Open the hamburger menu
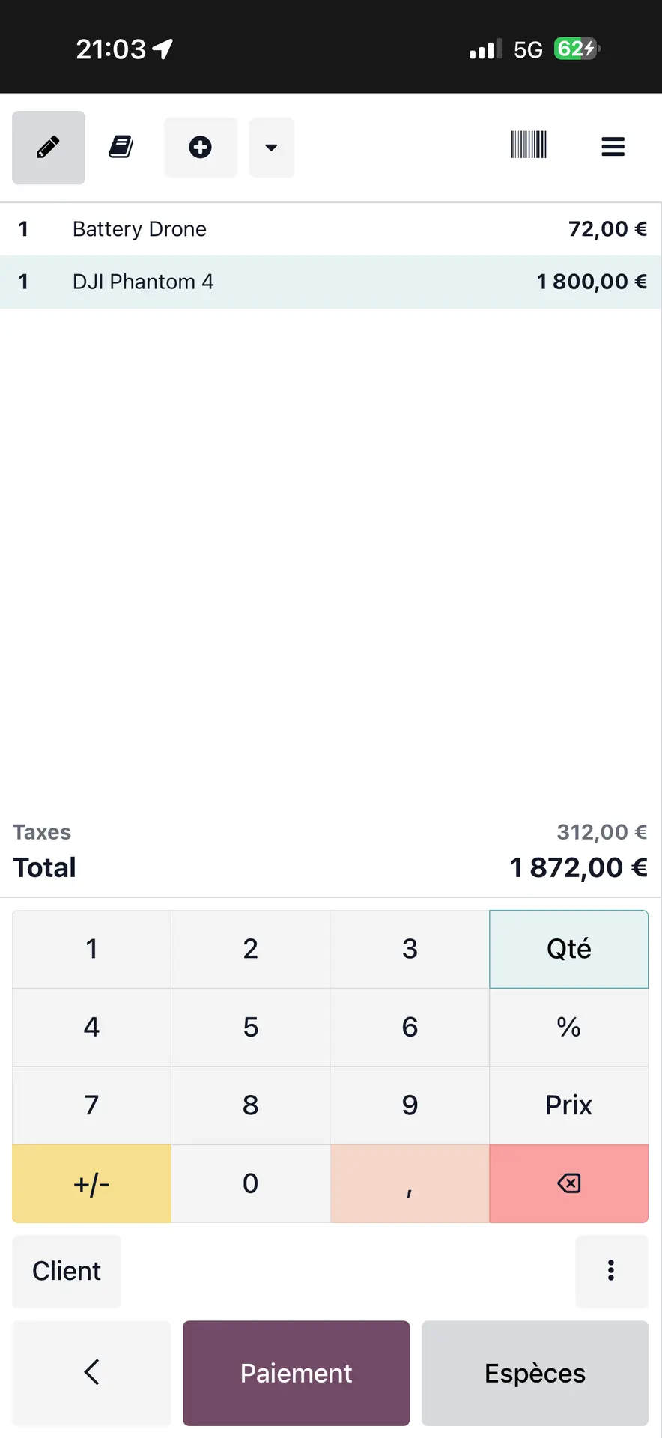The width and height of the screenshot is (662, 1438). point(613,147)
